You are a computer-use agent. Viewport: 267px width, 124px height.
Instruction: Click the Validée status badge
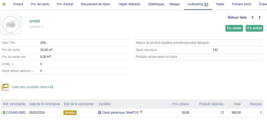70,113
